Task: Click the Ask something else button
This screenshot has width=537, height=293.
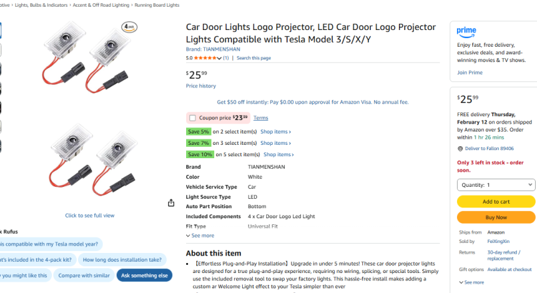Action: tap(144, 275)
